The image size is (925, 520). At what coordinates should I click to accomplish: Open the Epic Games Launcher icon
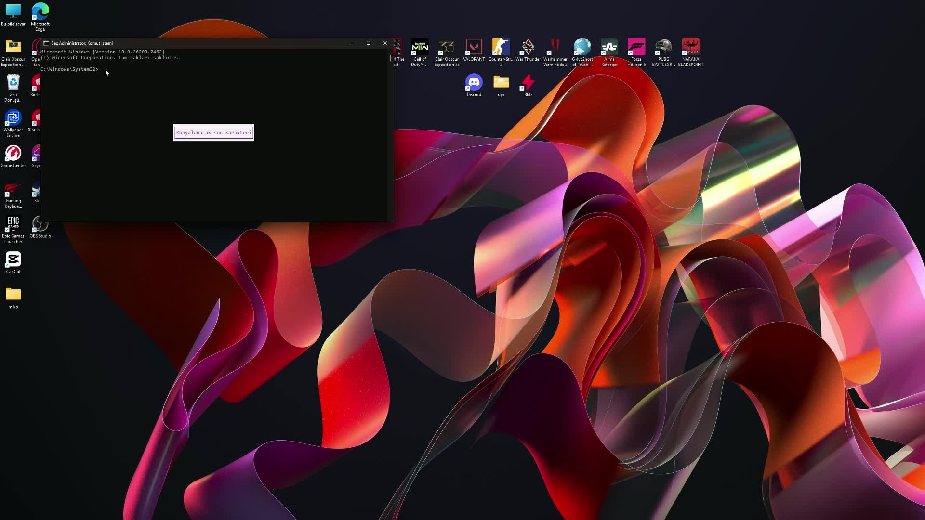click(13, 224)
